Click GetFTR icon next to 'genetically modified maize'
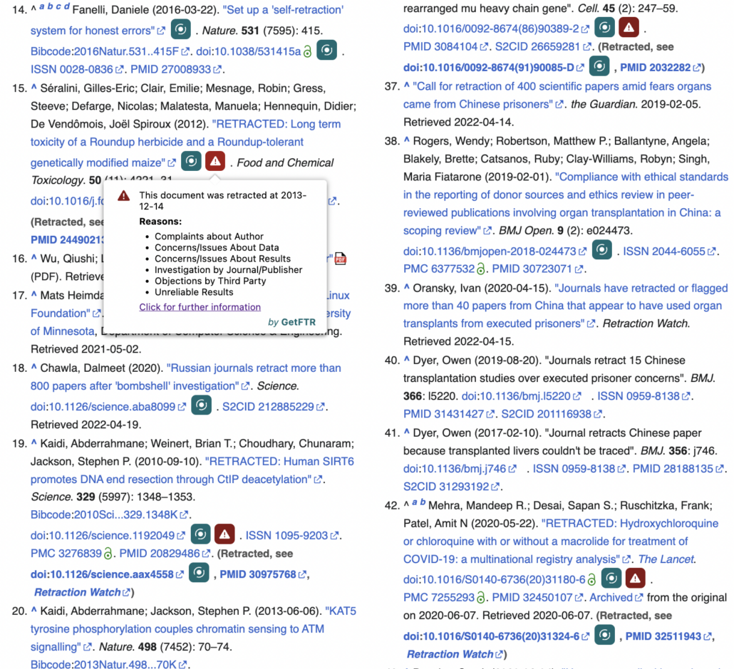Screen dimensions: 734x669 191,161
